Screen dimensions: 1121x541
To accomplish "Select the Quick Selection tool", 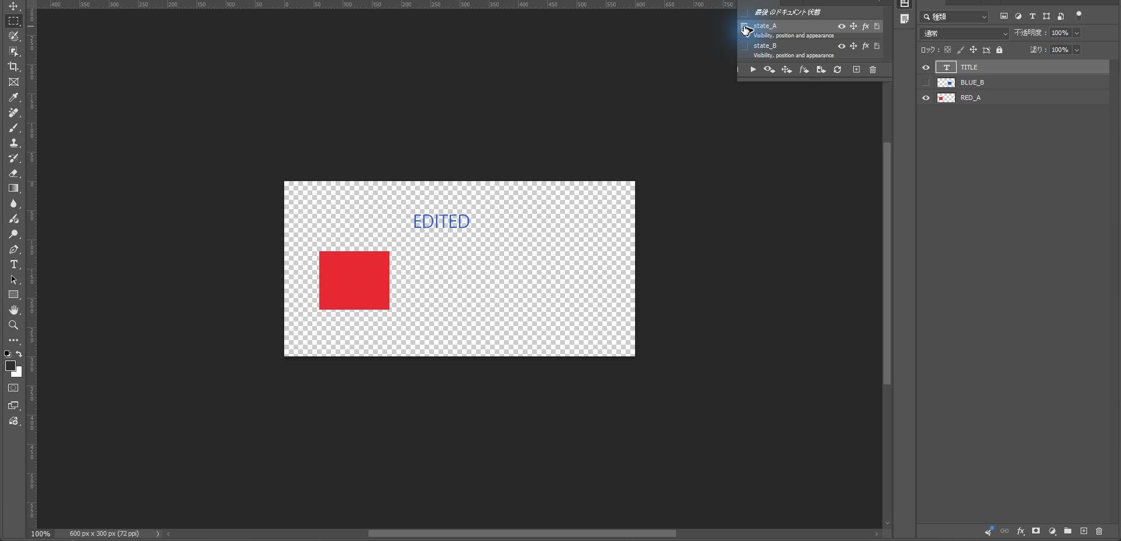I will click(x=13, y=36).
